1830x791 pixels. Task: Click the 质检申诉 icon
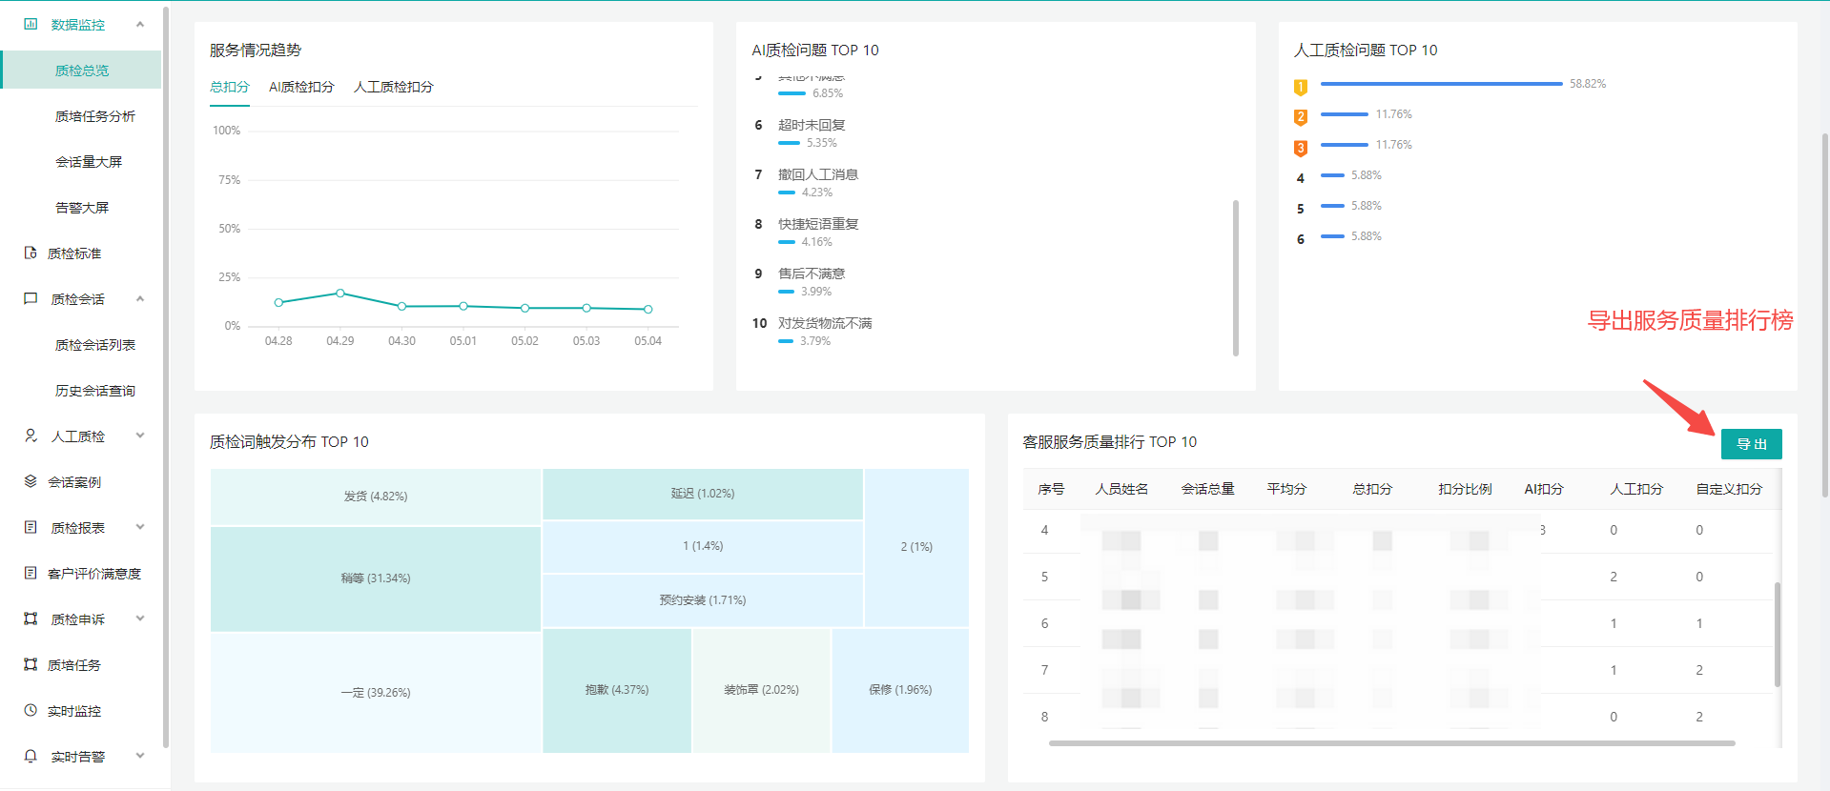[x=31, y=619]
